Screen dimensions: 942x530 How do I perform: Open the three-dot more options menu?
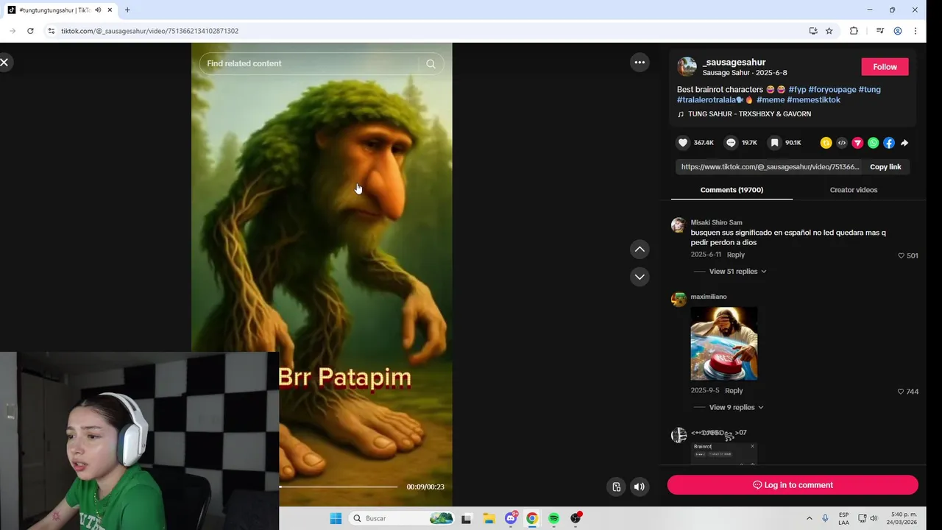click(640, 63)
